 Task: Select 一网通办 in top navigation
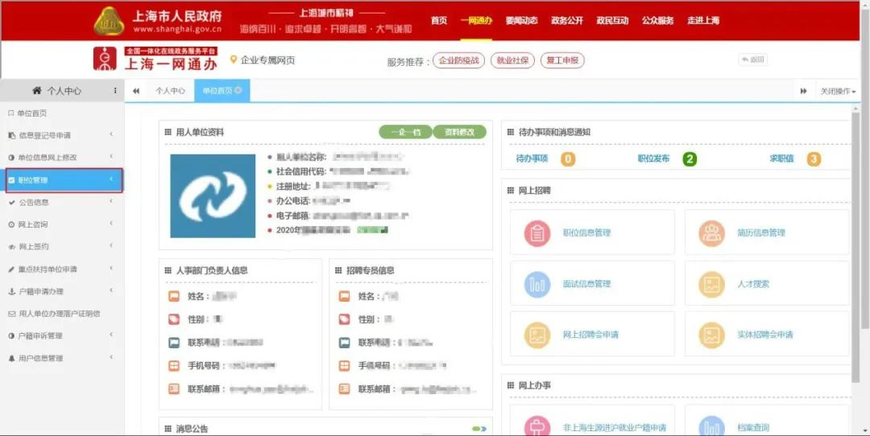[476, 20]
